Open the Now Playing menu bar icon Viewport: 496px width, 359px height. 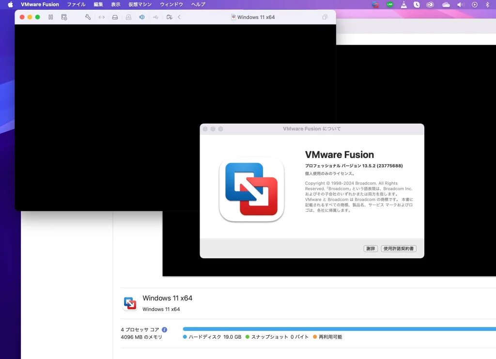point(475,4)
